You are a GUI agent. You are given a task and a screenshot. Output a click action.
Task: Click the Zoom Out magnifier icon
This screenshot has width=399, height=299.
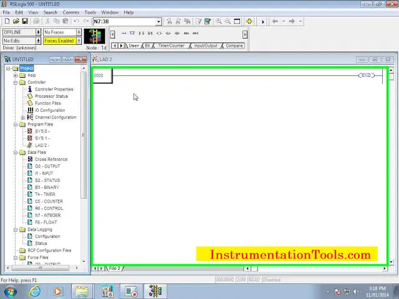[x=228, y=21]
